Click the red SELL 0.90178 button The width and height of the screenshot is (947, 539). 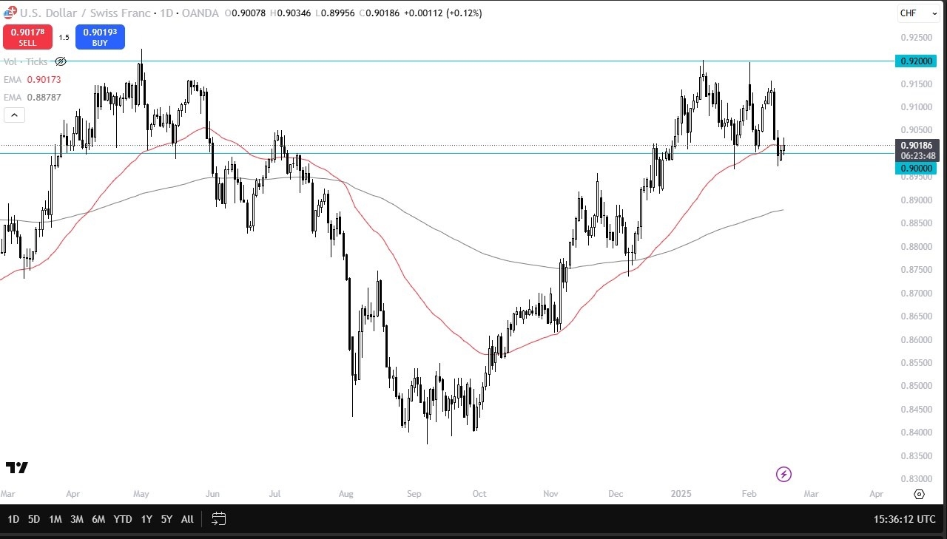(27, 37)
